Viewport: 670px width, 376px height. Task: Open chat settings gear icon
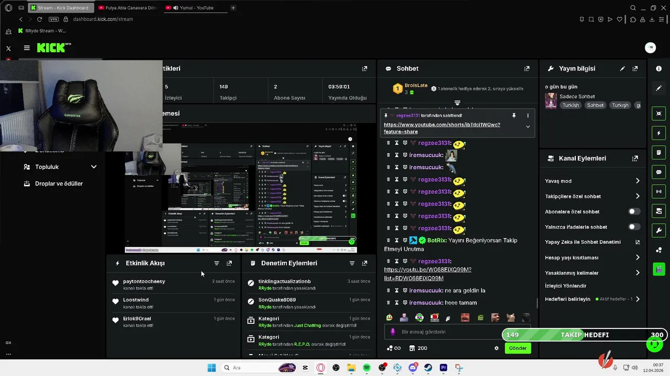pos(497,348)
